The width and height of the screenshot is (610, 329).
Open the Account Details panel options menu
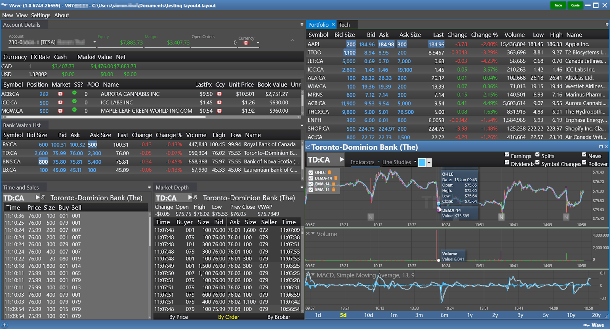point(302,25)
